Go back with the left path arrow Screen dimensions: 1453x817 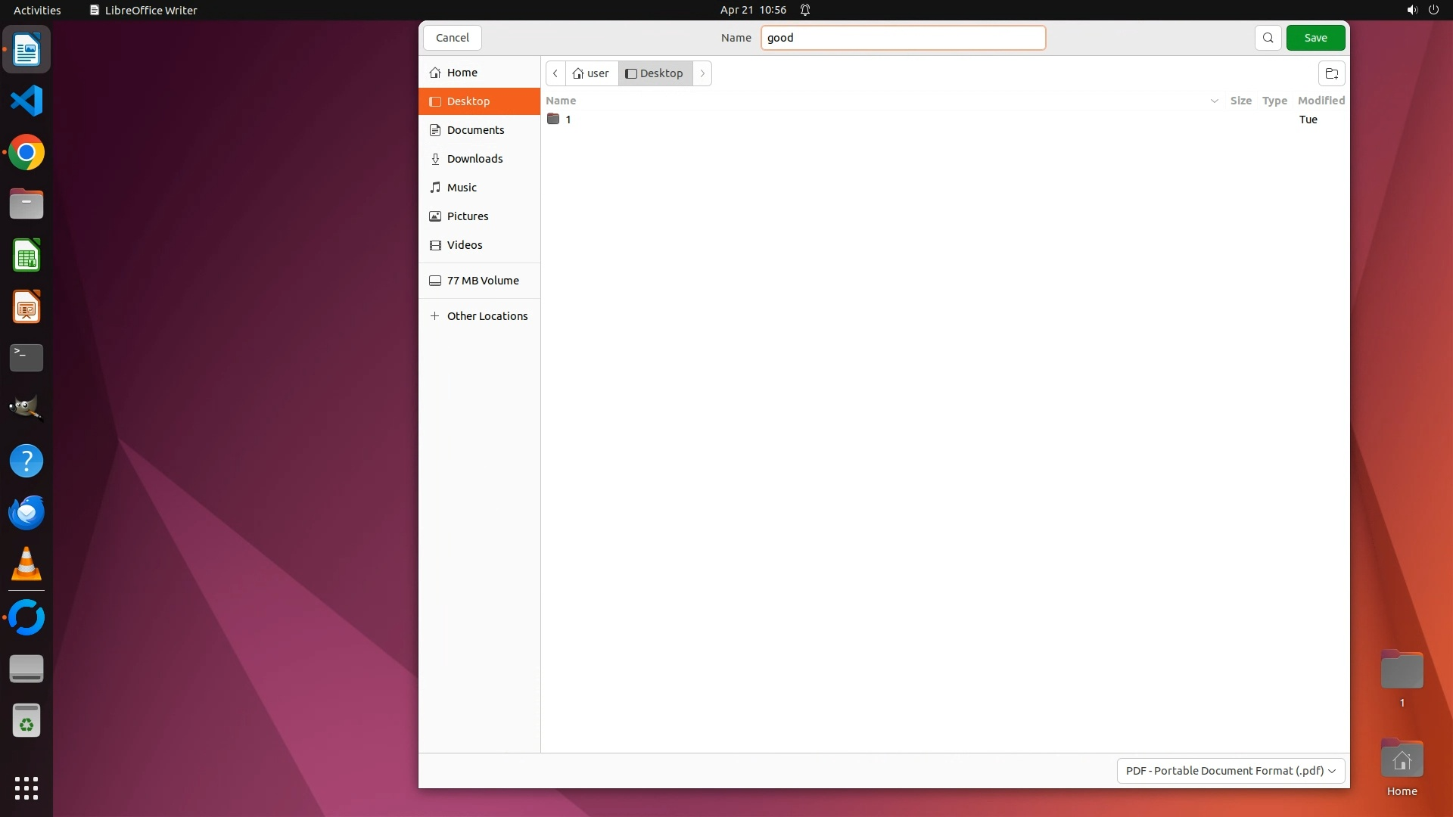point(555,73)
